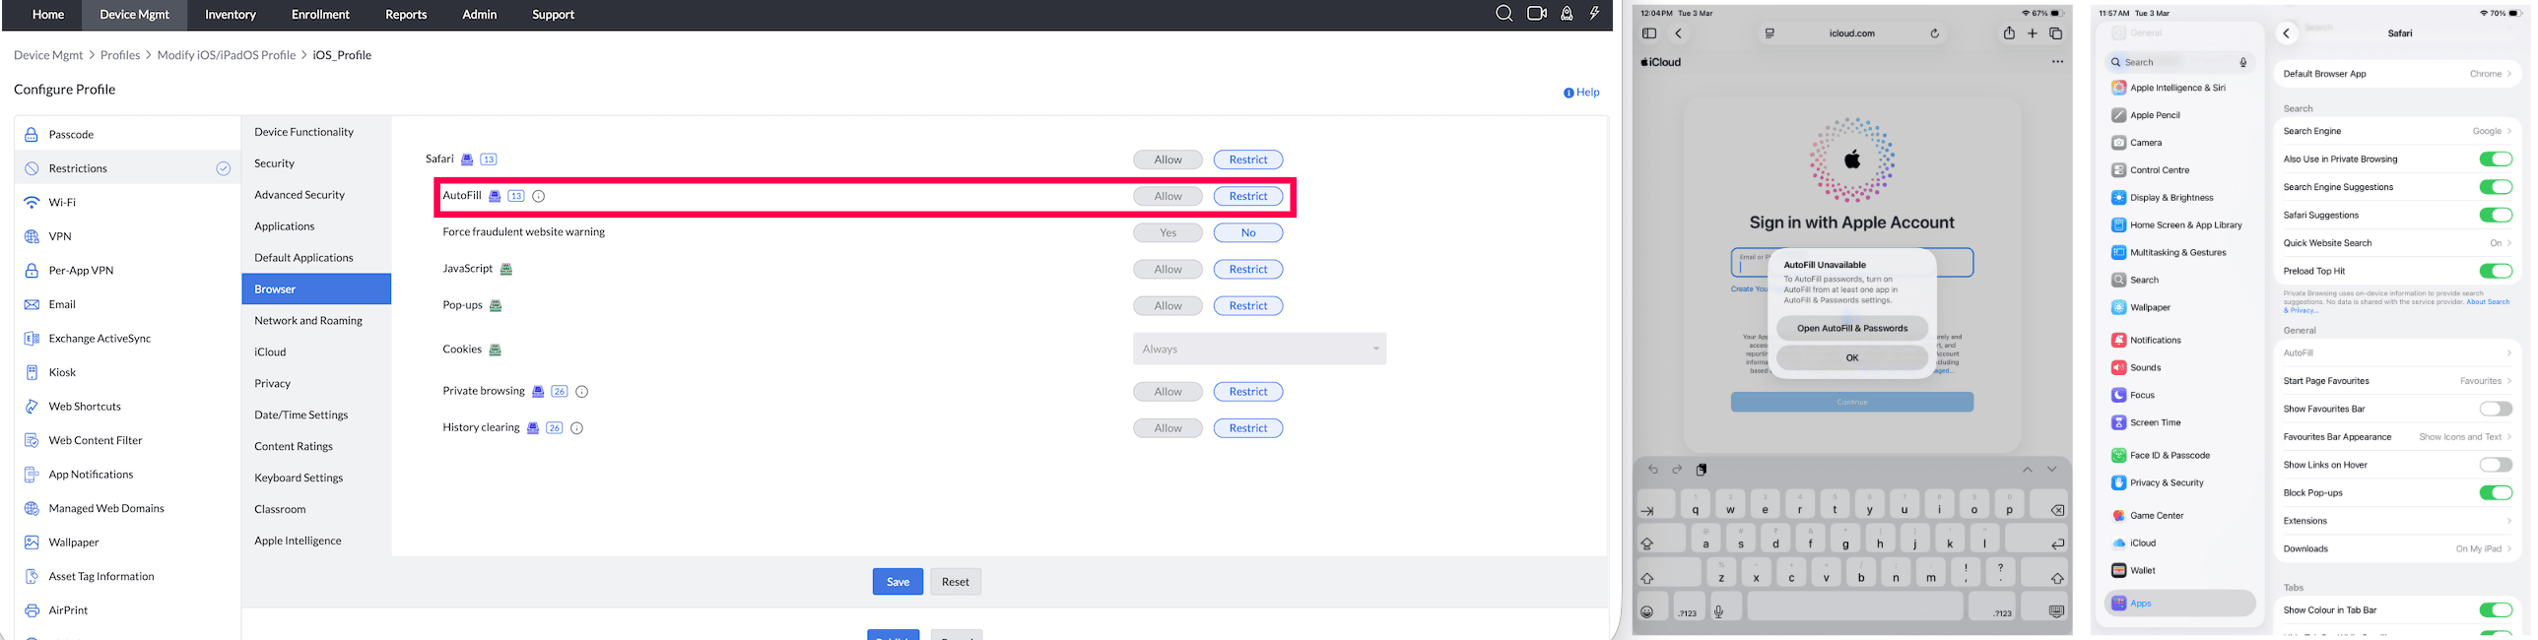2538x640 pixels.
Task: Tap the back chevron in Safari settings
Action: coord(2287,33)
